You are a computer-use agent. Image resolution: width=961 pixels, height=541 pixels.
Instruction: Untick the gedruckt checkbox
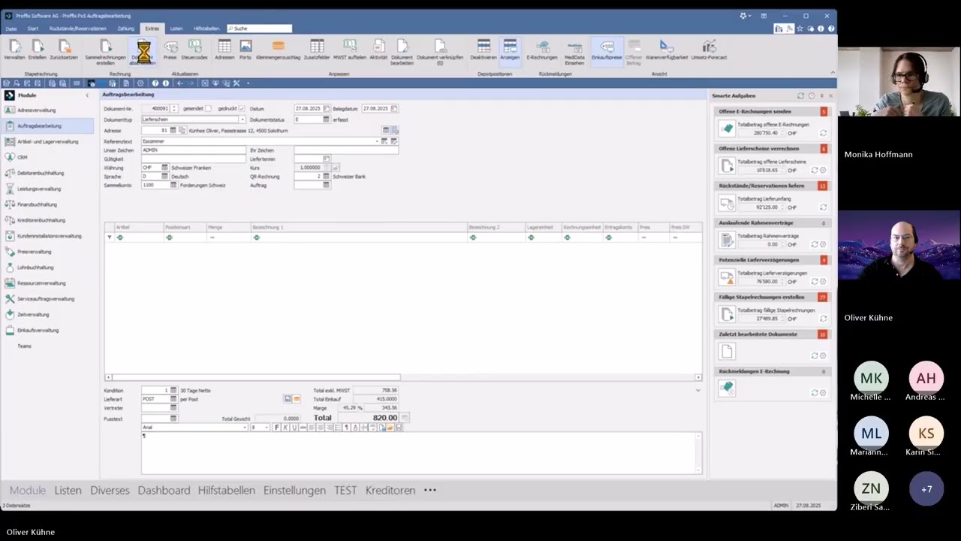coord(242,109)
